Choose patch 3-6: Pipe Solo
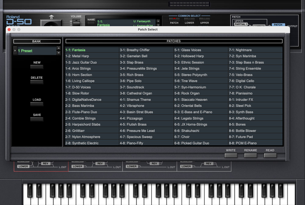Viewport: 305px width, 205px height. 146,81
